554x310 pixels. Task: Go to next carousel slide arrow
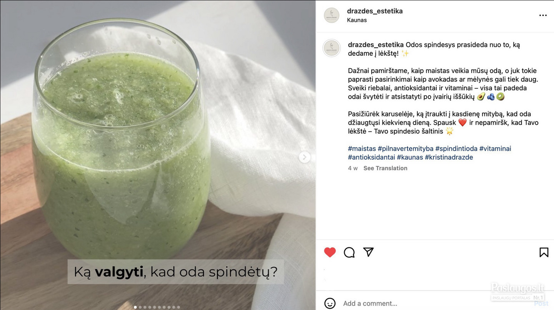(304, 157)
